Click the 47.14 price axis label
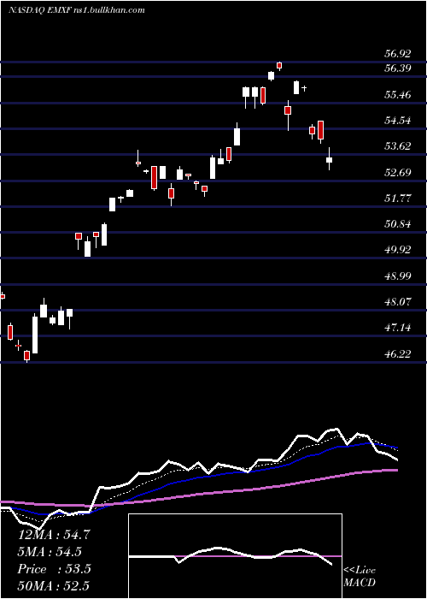Image resolution: width=427 pixels, height=599 pixels. click(x=397, y=328)
